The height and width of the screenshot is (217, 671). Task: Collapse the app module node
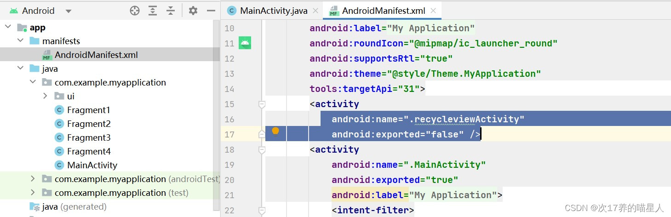[x=8, y=27]
